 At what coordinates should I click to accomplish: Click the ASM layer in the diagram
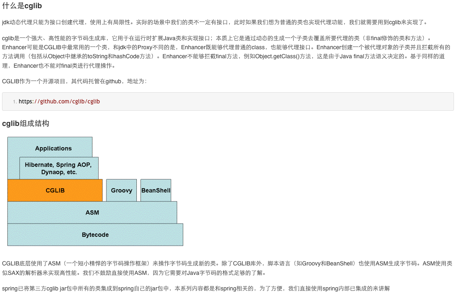(x=92, y=212)
